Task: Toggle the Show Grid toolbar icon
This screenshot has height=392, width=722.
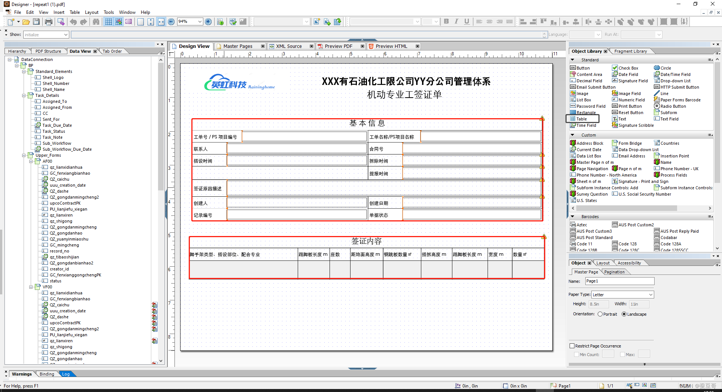Action: click(x=108, y=22)
